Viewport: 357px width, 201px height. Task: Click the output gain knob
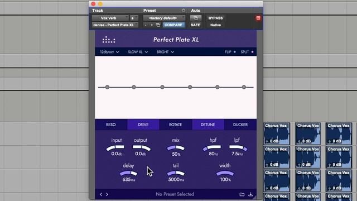142,147
